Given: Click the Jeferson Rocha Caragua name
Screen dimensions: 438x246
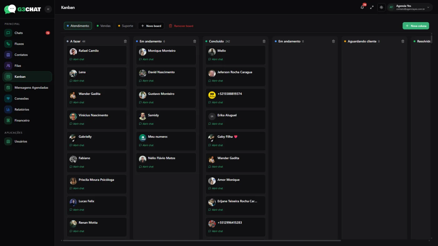Looking at the screenshot, I should [235, 72].
